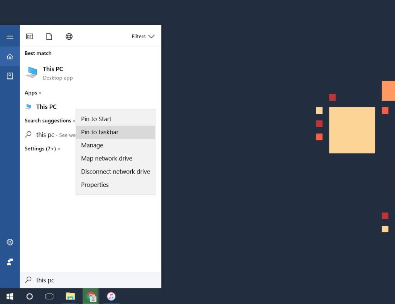The width and height of the screenshot is (395, 304).
Task: Filter search results by Web
Action: [x=69, y=36]
